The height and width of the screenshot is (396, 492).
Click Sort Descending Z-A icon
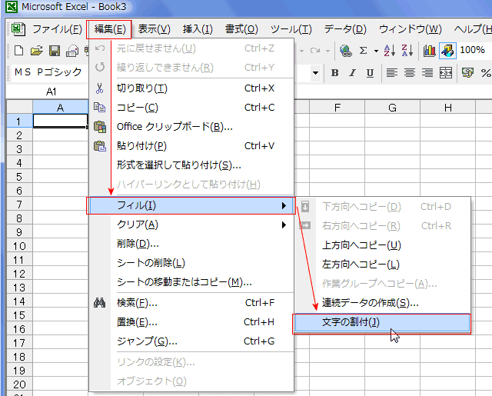tap(407, 51)
